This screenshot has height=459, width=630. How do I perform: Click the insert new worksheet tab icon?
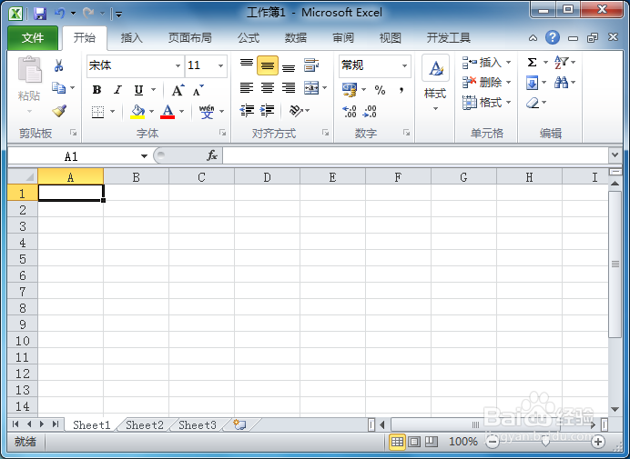[239, 424]
